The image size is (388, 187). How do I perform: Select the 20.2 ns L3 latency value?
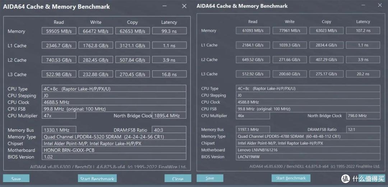[x=363, y=74]
